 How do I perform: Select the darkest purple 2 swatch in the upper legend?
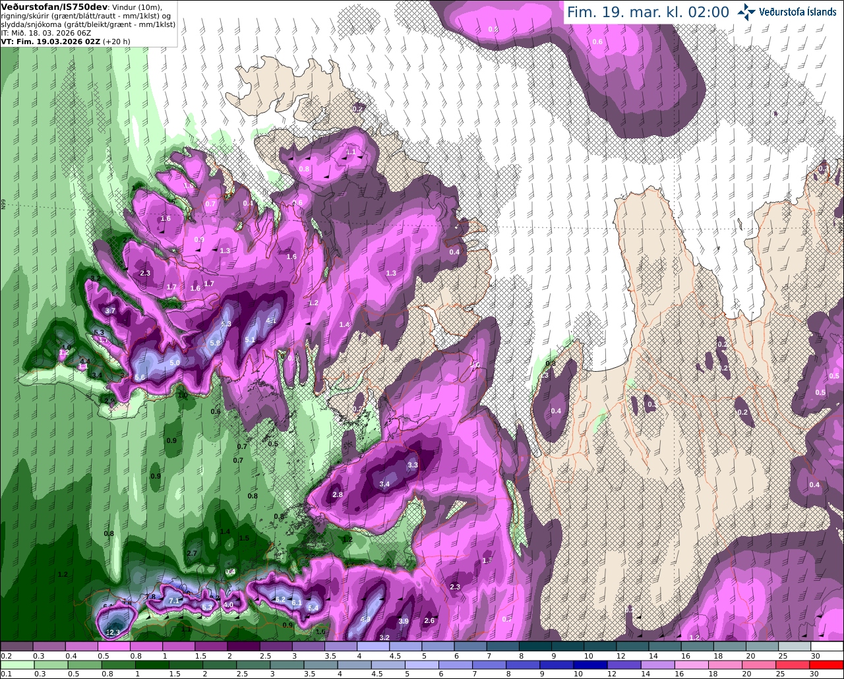(243, 646)
